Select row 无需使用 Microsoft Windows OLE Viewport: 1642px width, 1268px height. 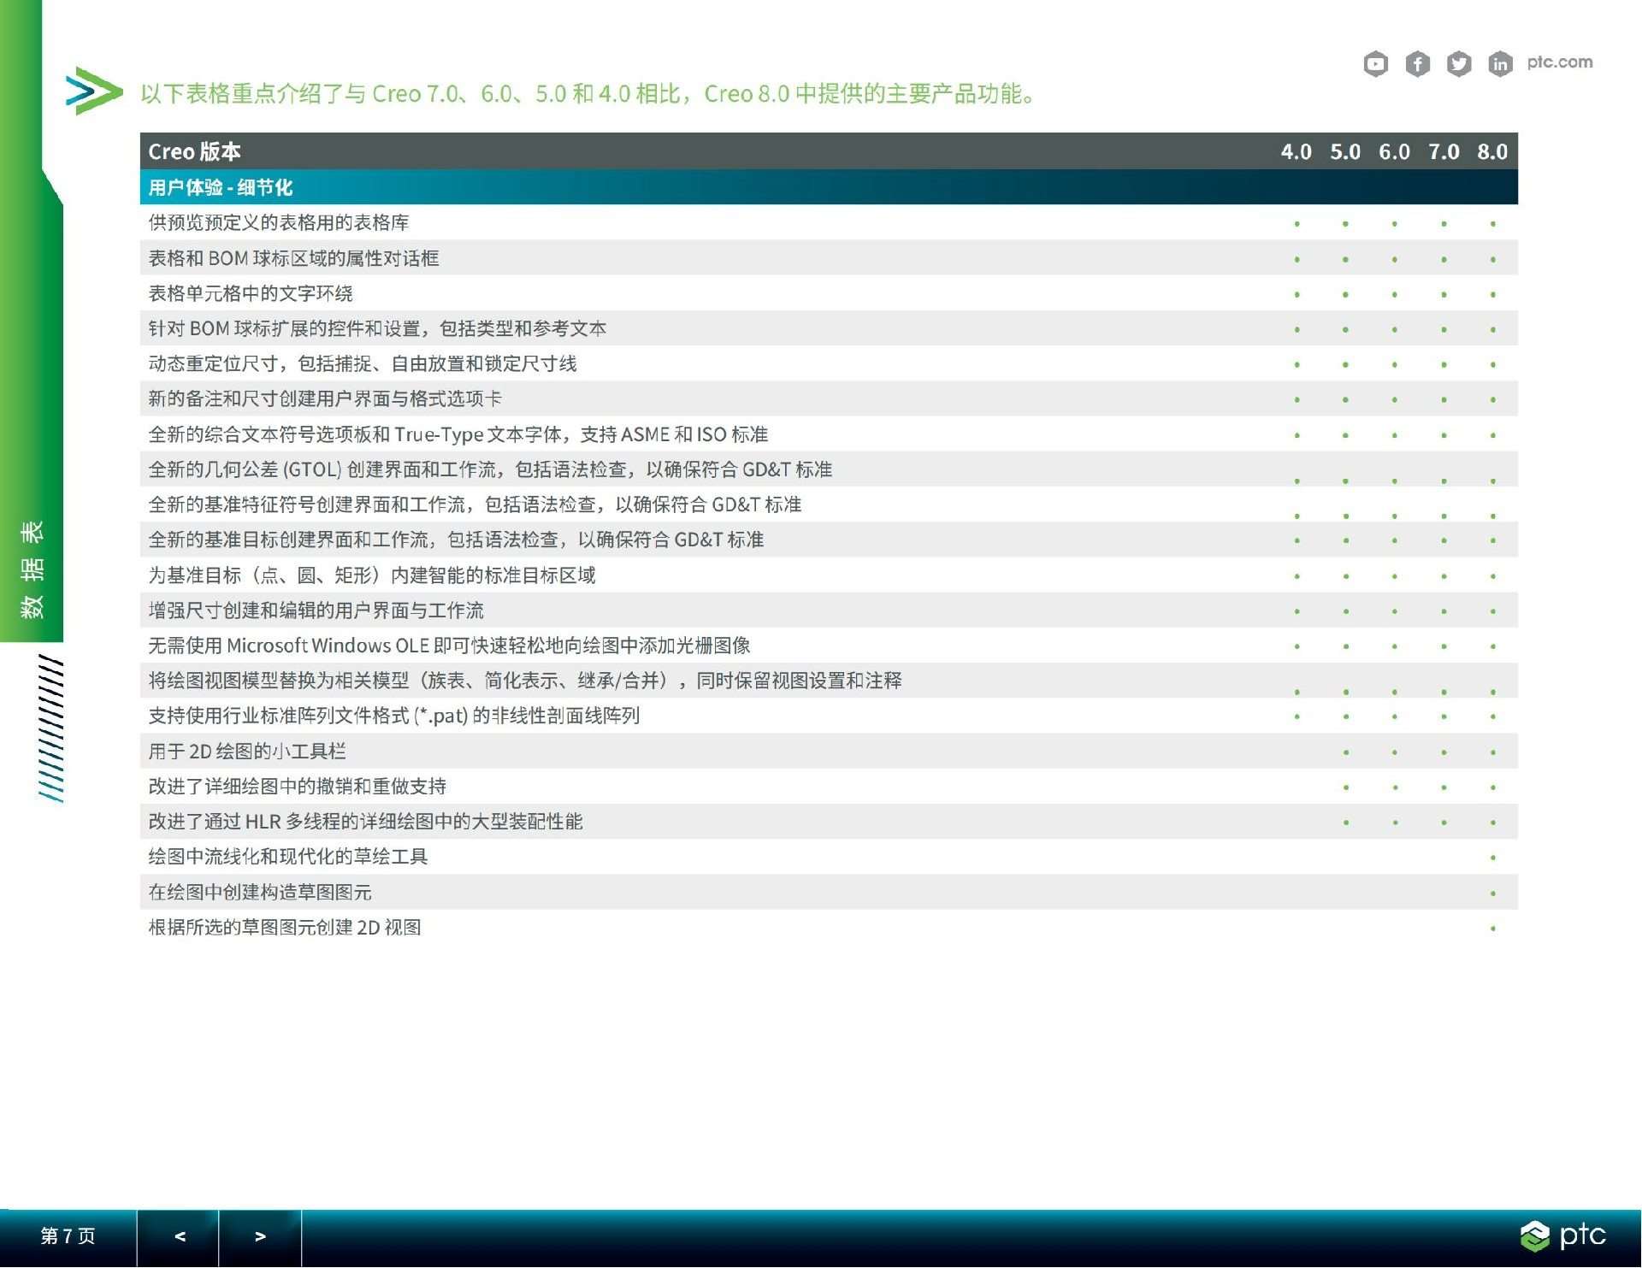click(x=829, y=645)
